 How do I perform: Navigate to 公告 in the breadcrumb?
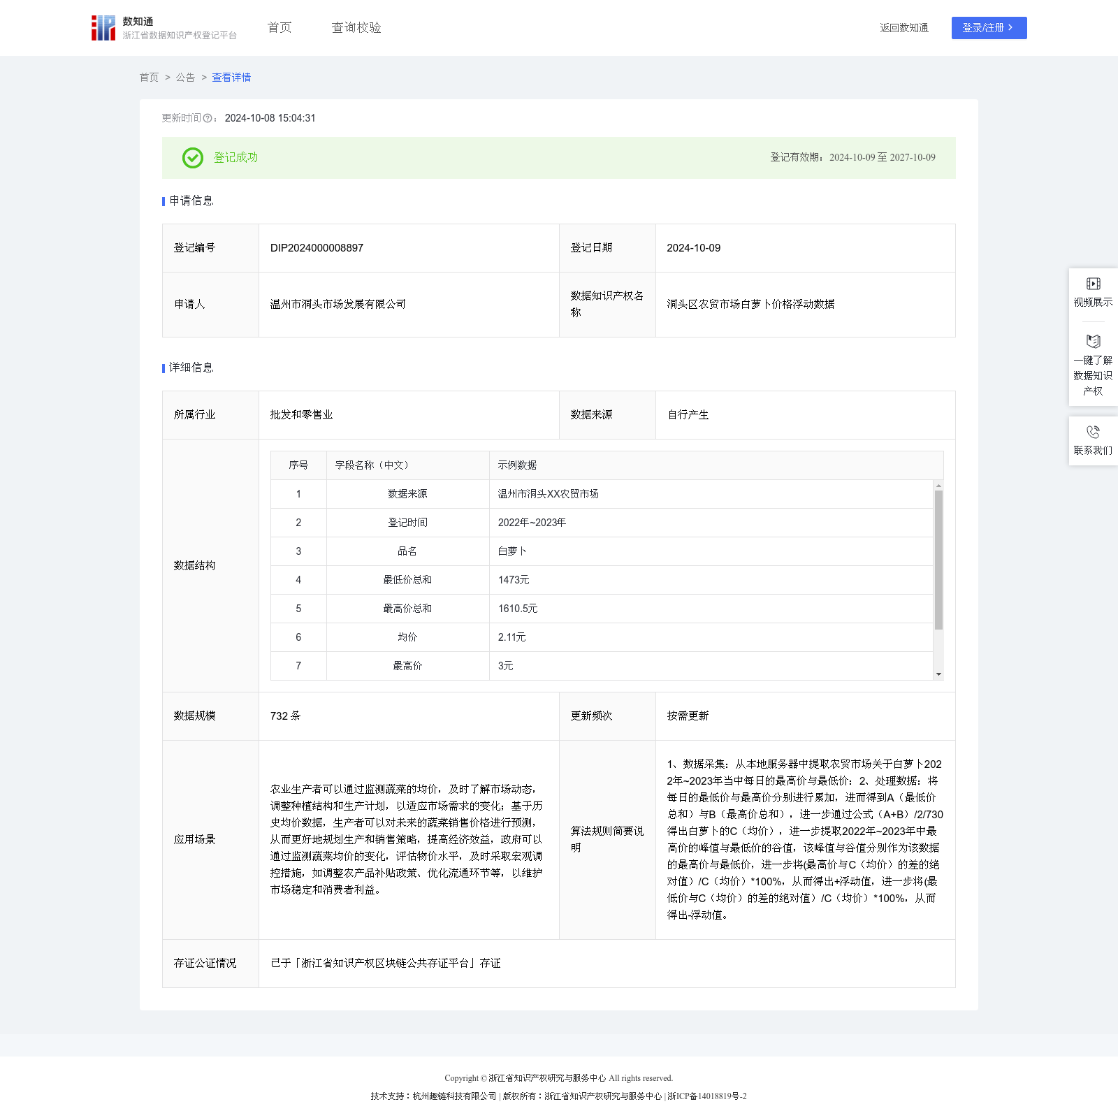(185, 78)
